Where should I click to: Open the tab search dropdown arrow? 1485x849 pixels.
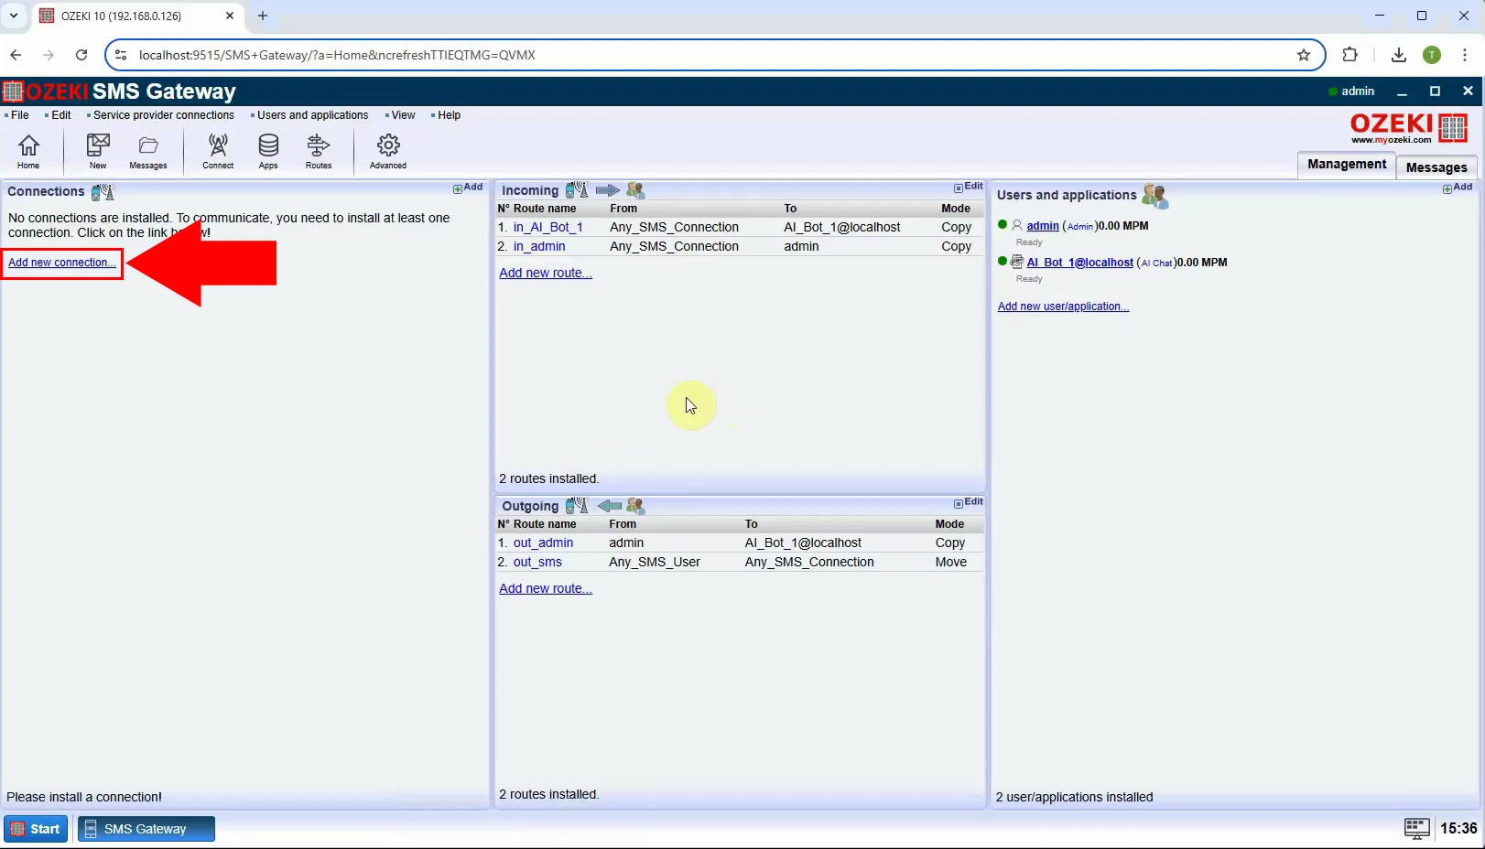click(x=14, y=16)
